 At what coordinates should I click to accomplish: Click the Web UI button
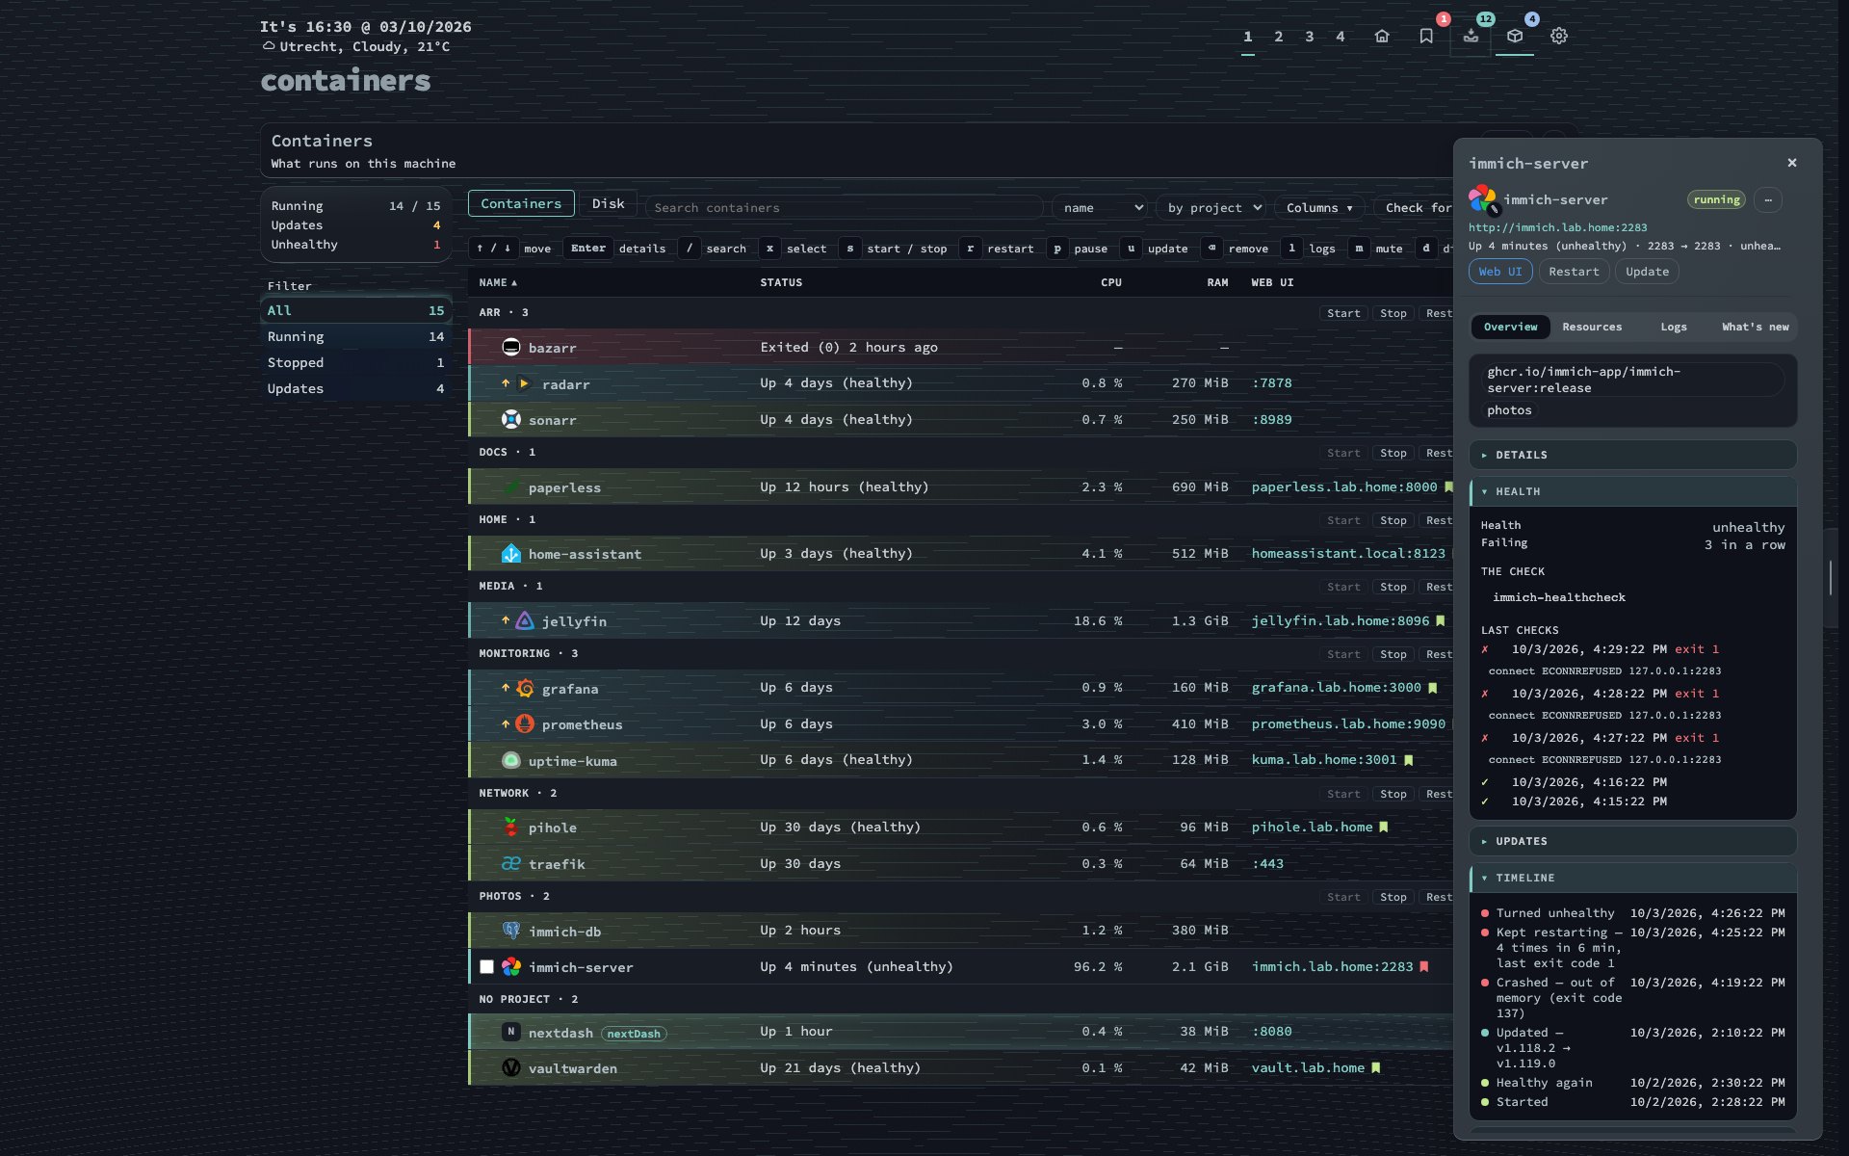pos(1500,272)
